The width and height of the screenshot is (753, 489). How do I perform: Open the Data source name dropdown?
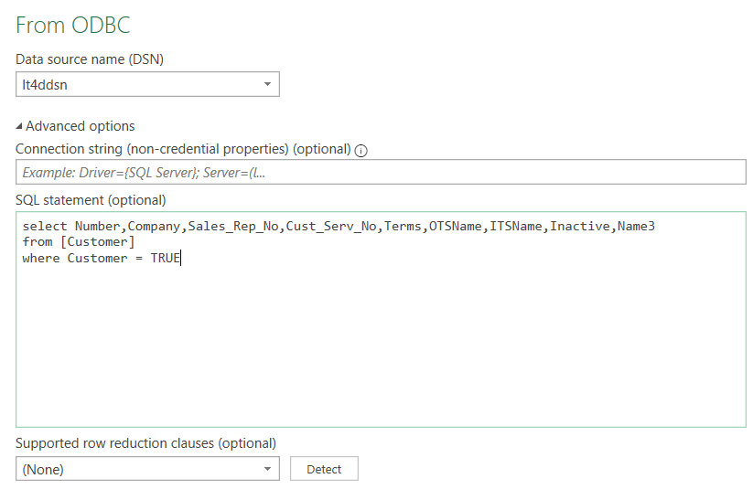pyautogui.click(x=147, y=84)
